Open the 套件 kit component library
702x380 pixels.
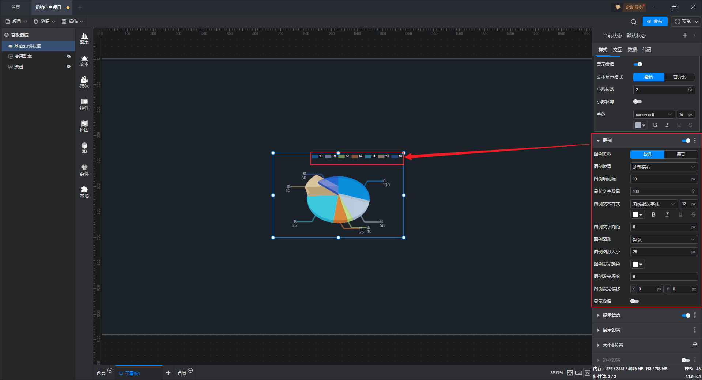click(84, 170)
